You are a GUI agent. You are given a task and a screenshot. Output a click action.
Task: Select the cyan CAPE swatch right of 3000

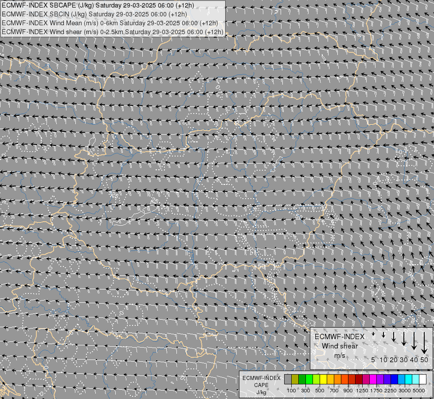(409, 379)
